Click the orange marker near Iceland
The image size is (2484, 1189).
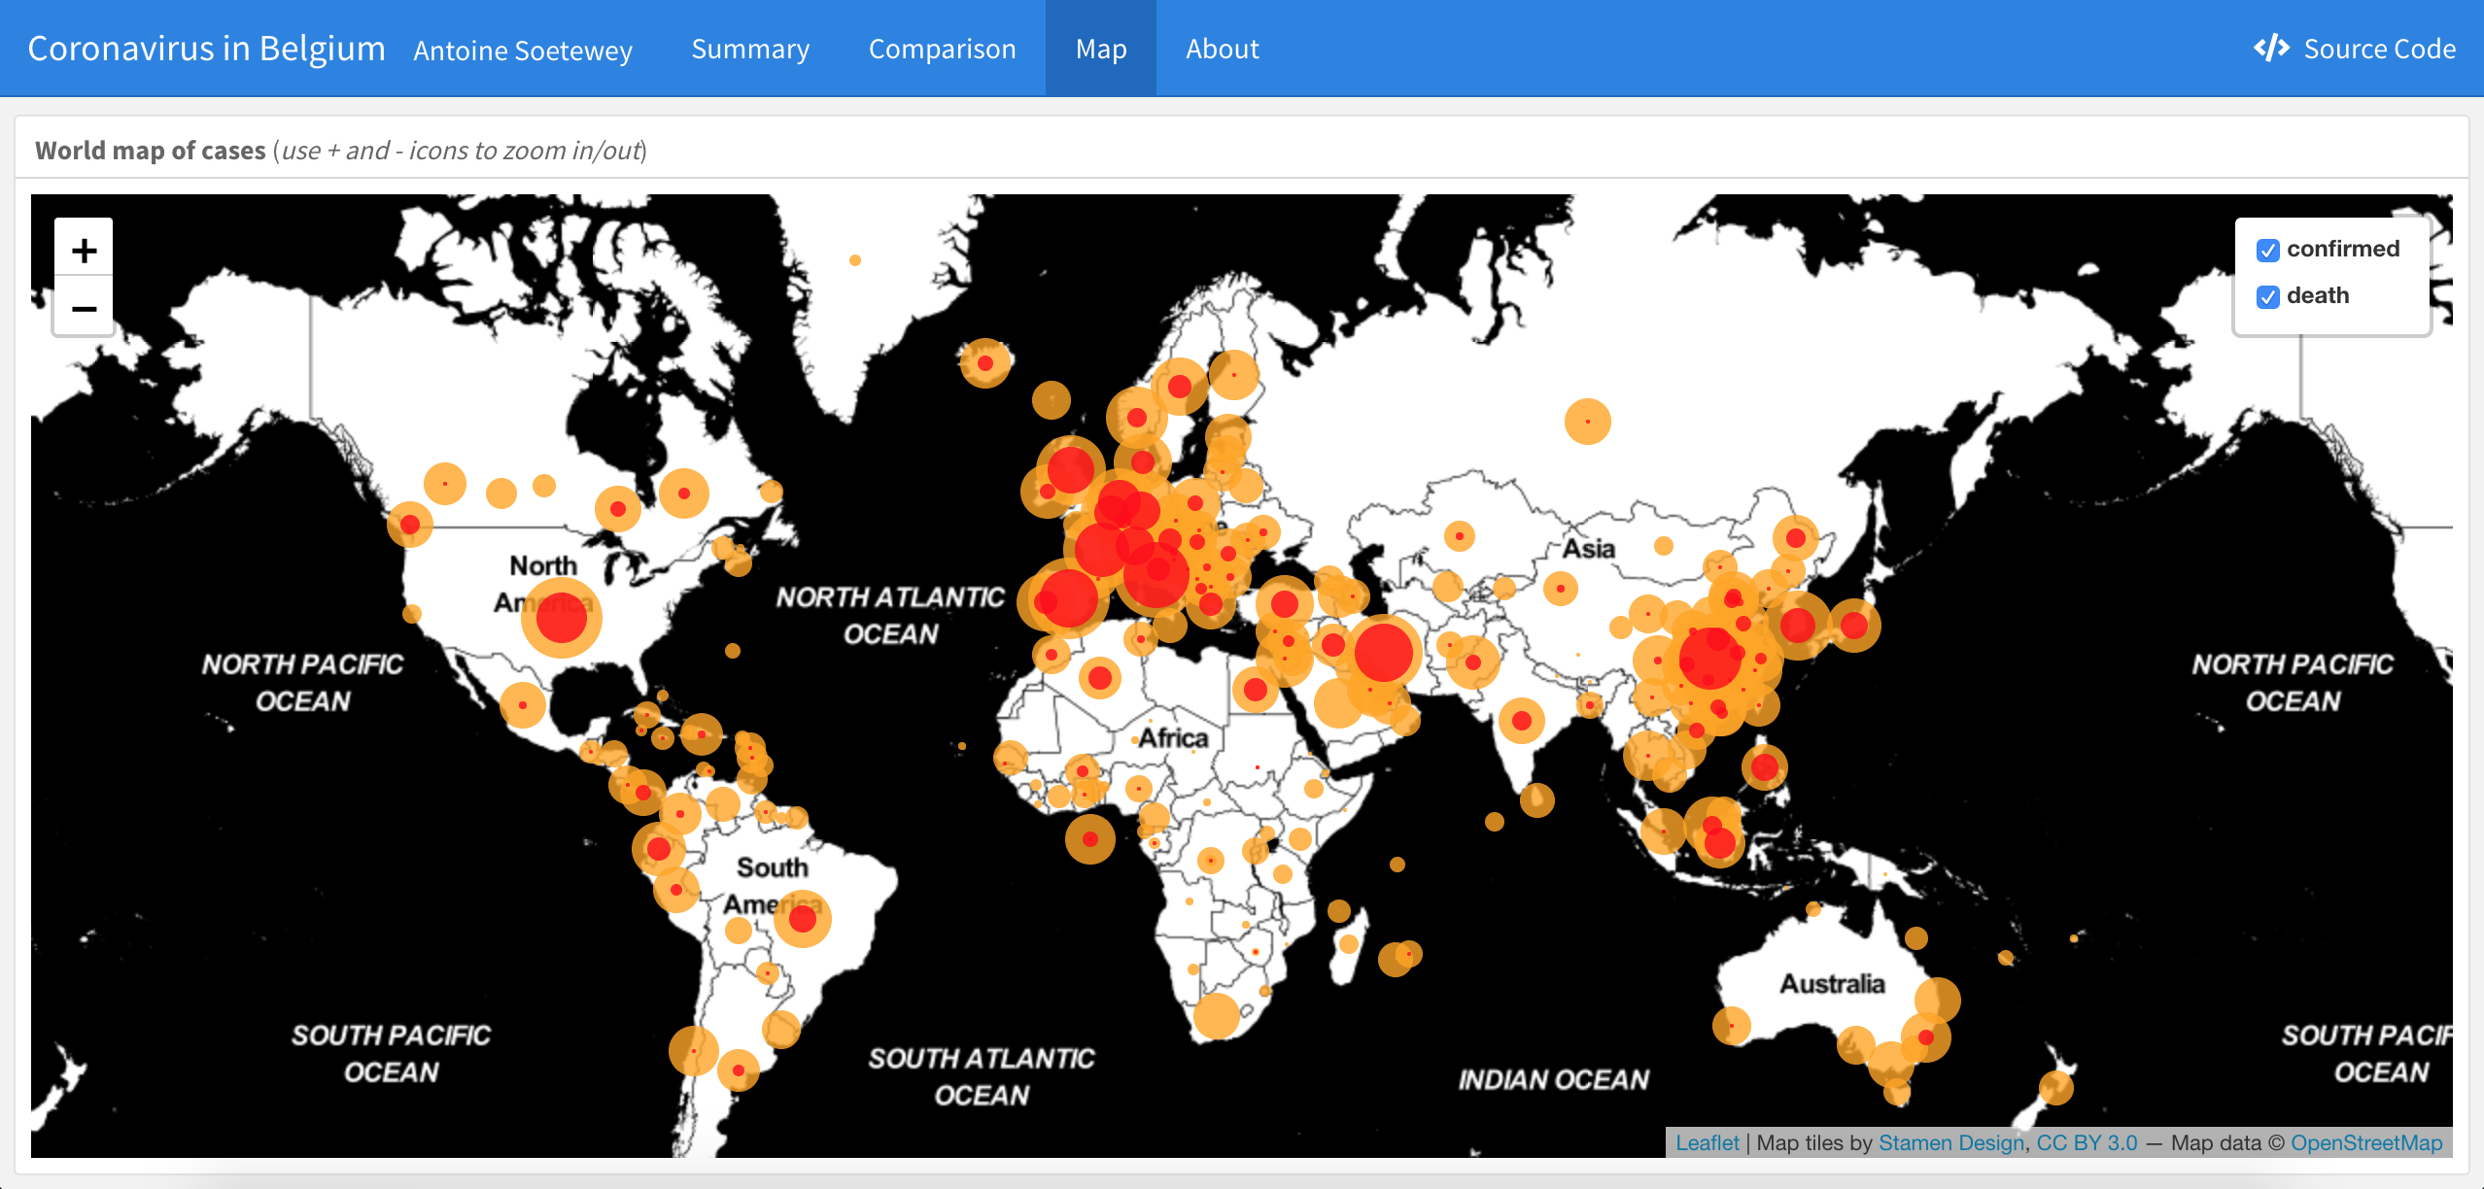click(984, 364)
